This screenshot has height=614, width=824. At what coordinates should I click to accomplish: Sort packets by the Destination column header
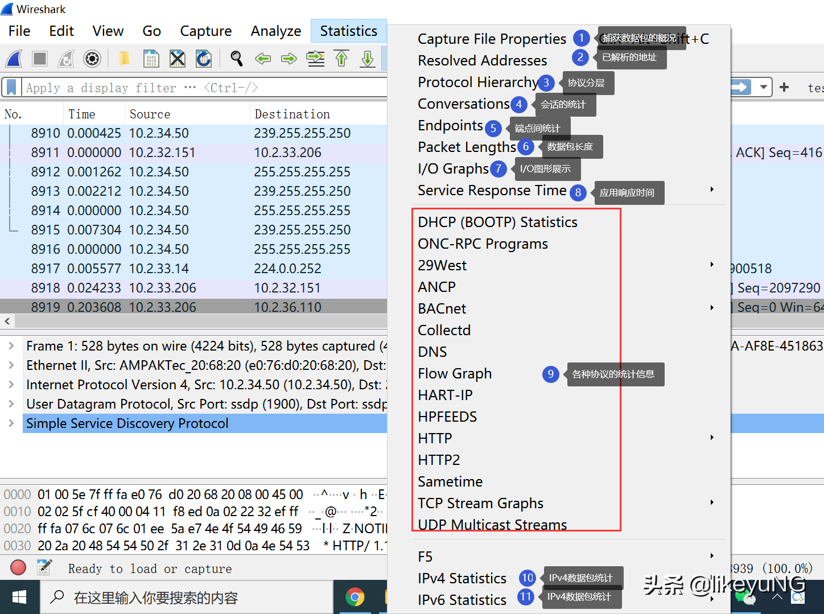(319, 114)
